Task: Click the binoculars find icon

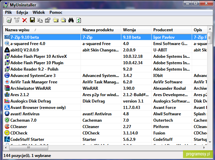Action: click(71, 20)
